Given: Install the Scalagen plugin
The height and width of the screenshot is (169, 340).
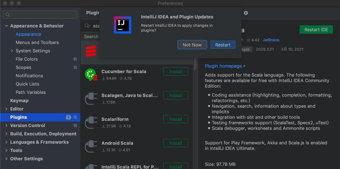Looking at the screenshot, I should tap(176, 95).
